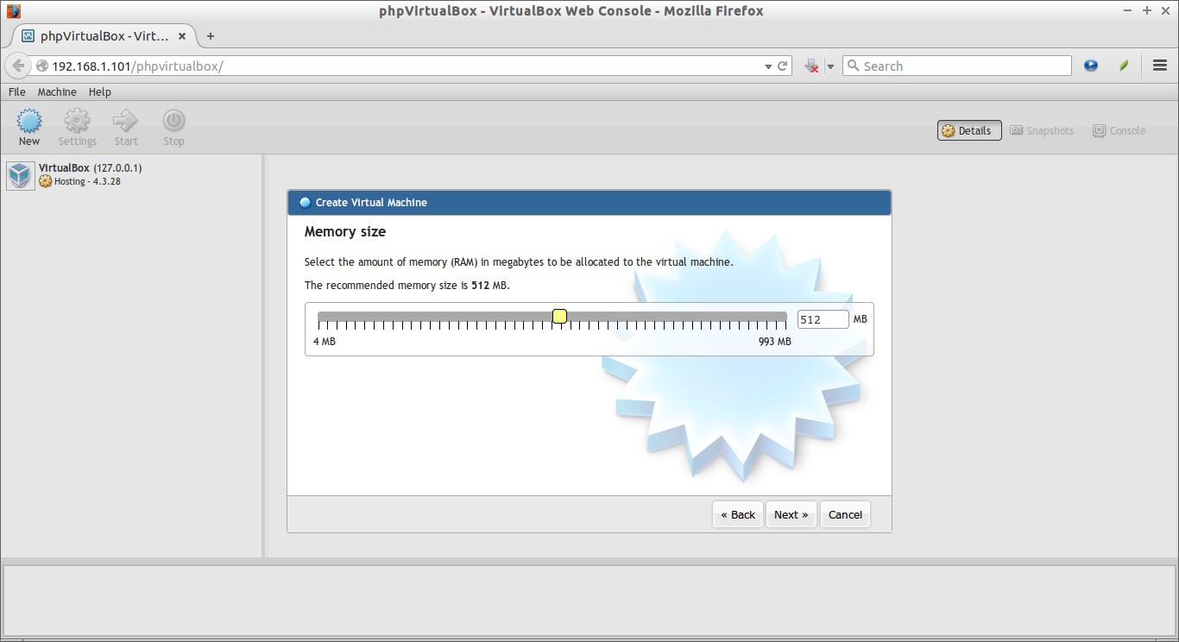Click the Next » button
The width and height of the screenshot is (1179, 642).
coord(791,514)
